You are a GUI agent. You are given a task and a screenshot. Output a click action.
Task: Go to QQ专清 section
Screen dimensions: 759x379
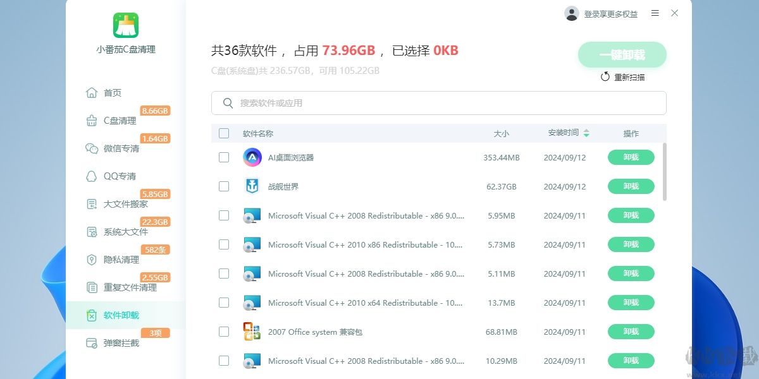pyautogui.click(x=120, y=176)
